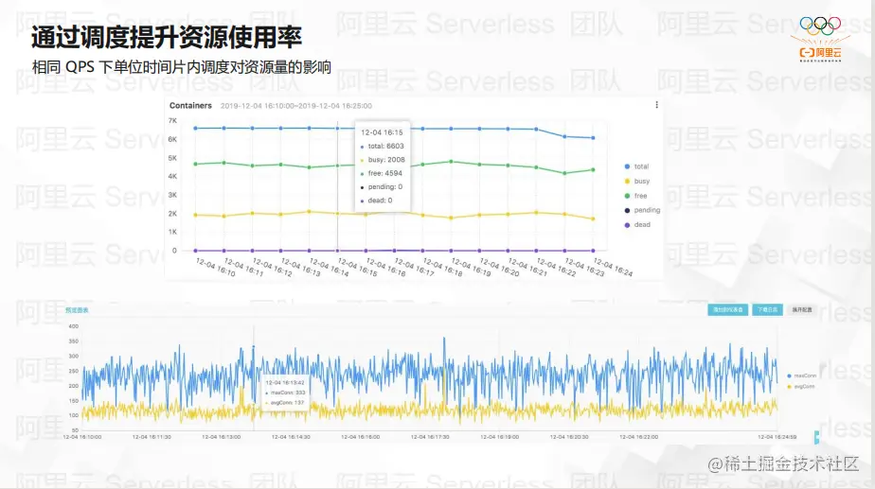This screenshot has height=489, width=875.
Task: Click the free line point at 12-04 16:19
Action: [x=451, y=162]
